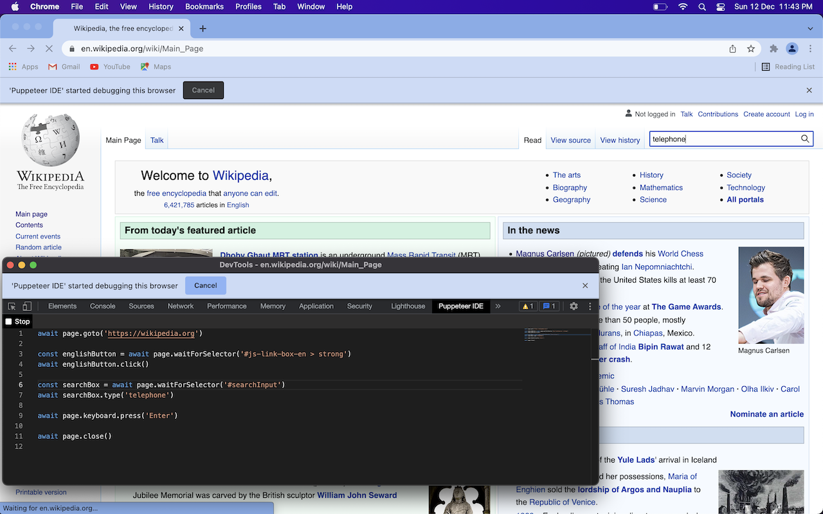Click the Chrome back arrow
823x514 pixels.
(x=13, y=49)
